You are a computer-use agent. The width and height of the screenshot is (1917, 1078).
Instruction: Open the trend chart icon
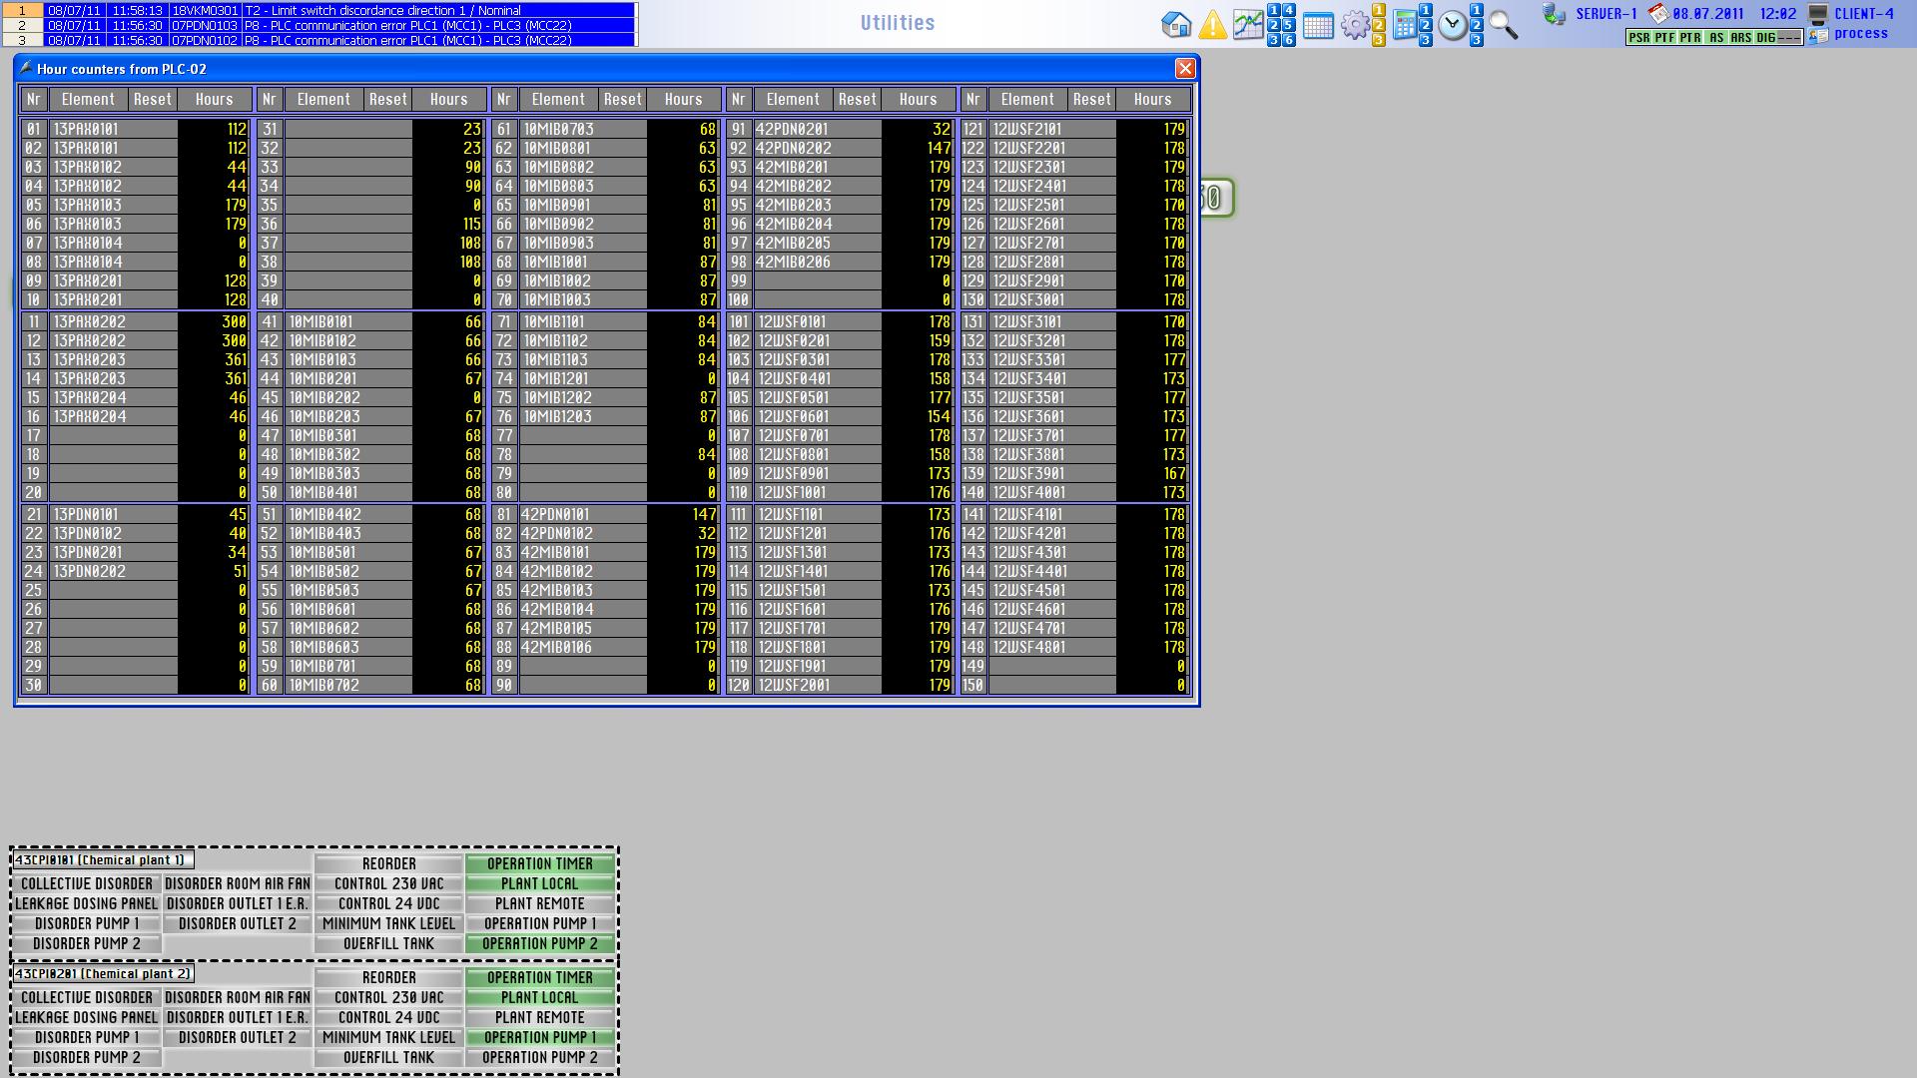pyautogui.click(x=1248, y=24)
